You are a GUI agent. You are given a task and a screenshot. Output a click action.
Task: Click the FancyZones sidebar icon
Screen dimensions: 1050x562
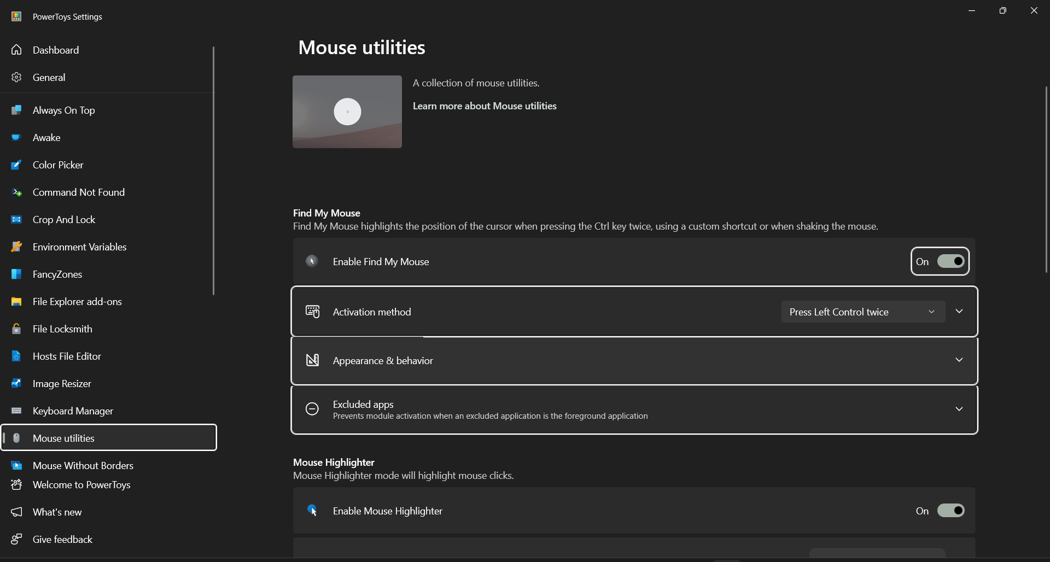[16, 274]
